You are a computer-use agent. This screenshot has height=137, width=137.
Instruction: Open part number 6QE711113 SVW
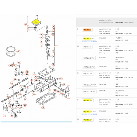coord(89,67)
